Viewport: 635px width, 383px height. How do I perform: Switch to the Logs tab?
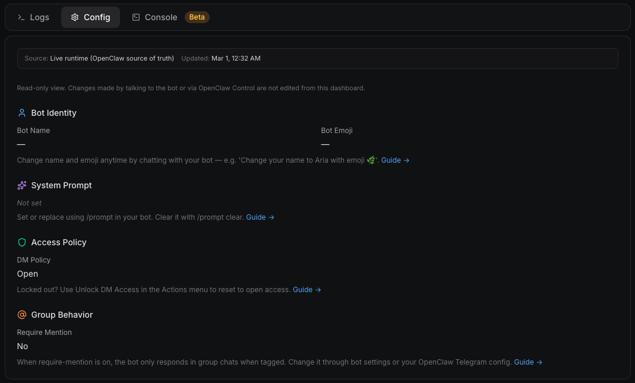click(33, 17)
